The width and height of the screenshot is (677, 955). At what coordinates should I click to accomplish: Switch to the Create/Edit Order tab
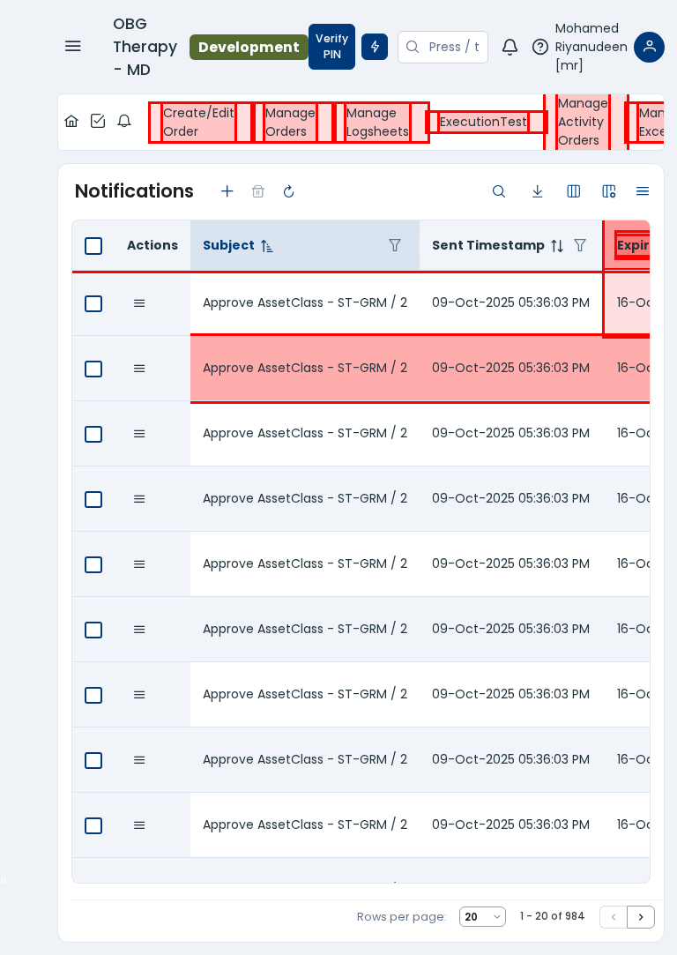(198, 123)
